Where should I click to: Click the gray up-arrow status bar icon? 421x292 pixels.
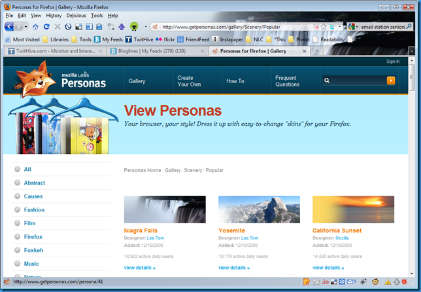click(x=397, y=282)
